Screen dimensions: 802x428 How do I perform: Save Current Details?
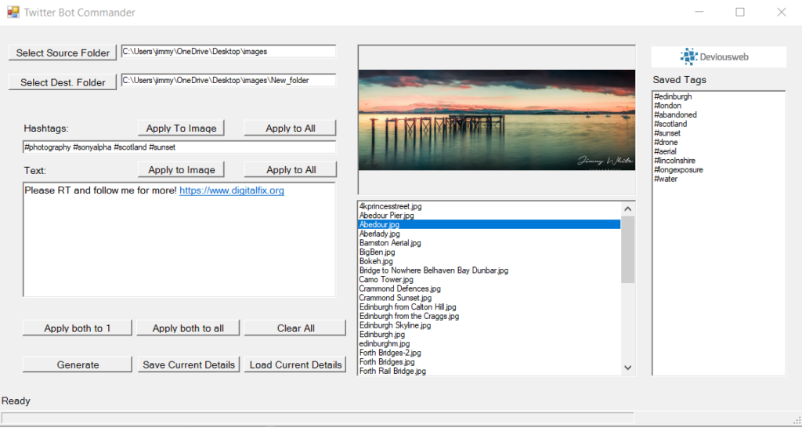188,365
